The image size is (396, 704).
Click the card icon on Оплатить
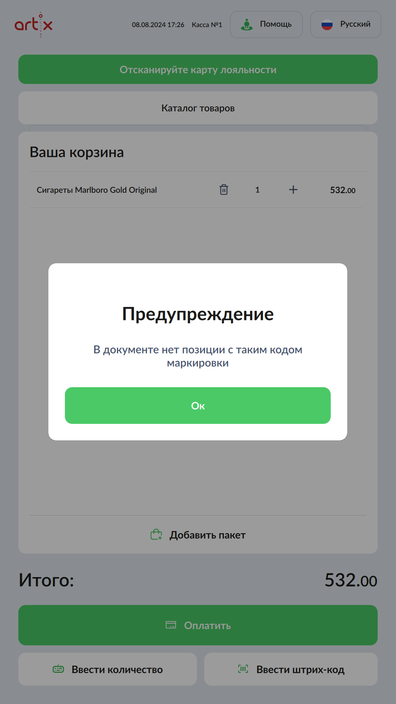click(x=171, y=625)
